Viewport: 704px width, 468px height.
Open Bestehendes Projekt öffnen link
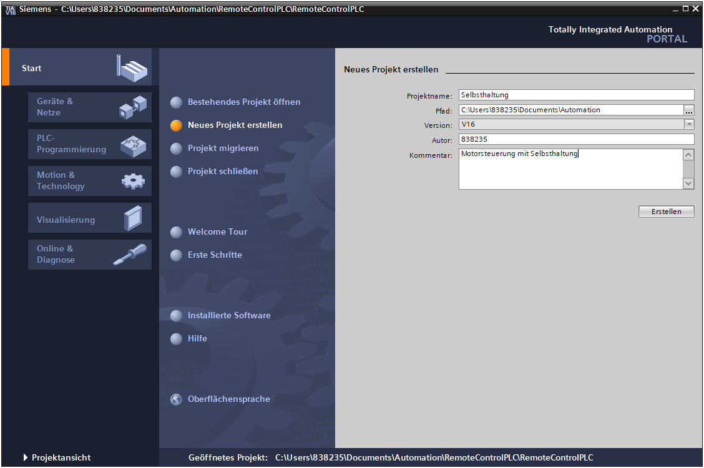click(244, 102)
